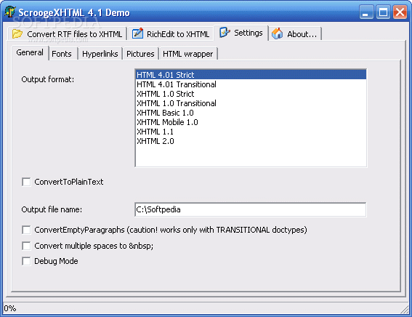412x317 pixels.
Task: Choose XHTML Mobile 1.0 format
Action: click(x=251, y=122)
